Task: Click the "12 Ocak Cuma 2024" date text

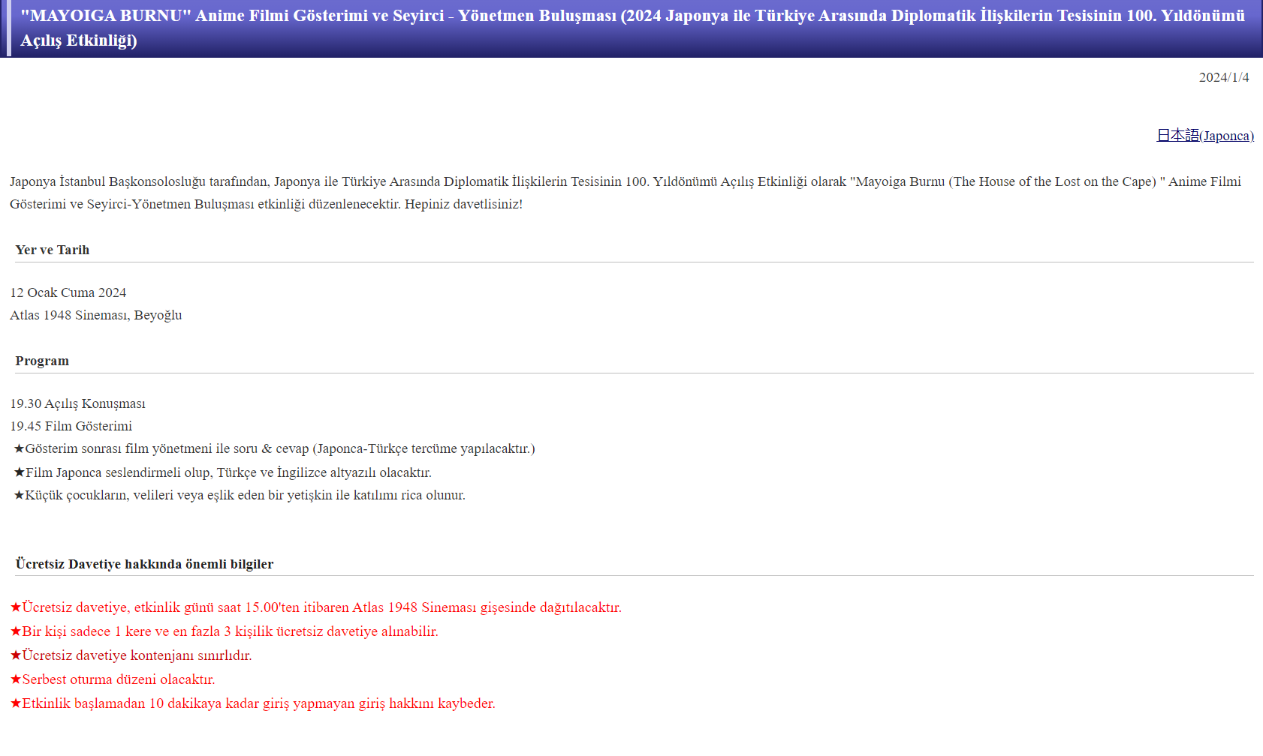Action: click(x=68, y=292)
